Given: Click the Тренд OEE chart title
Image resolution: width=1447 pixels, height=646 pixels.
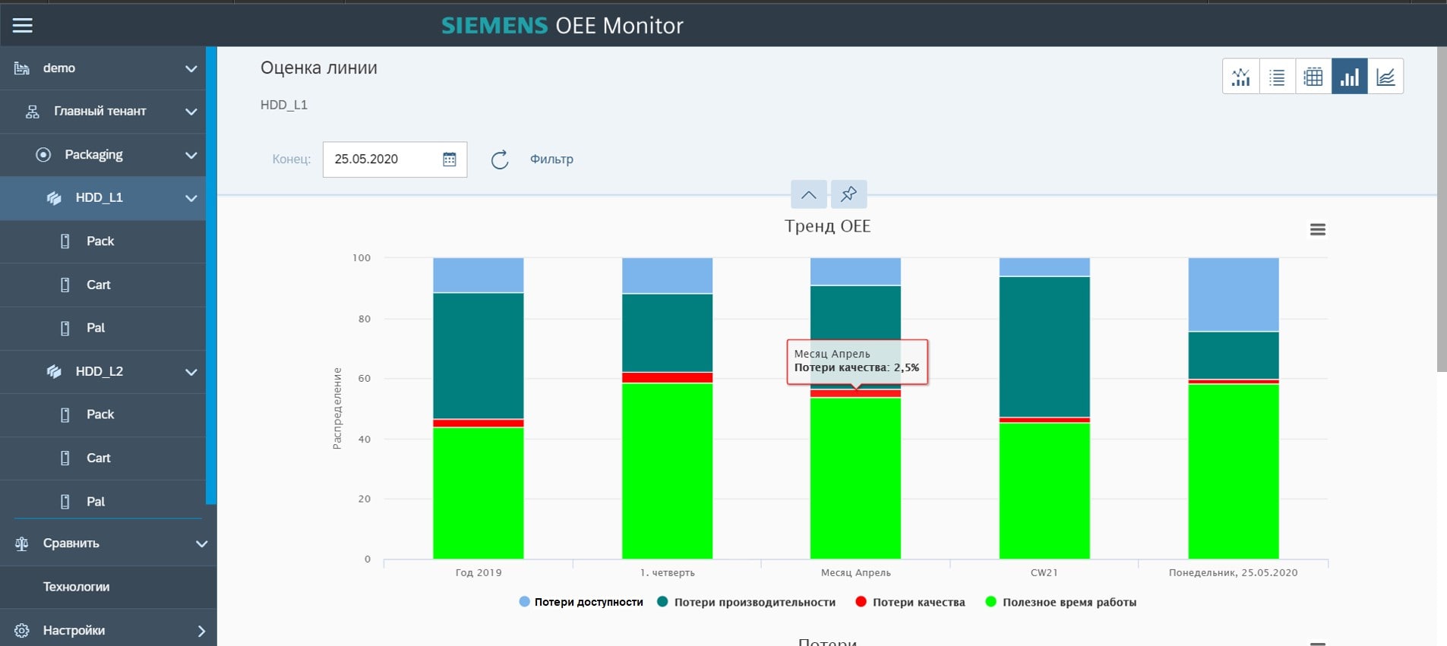Looking at the screenshot, I should (828, 226).
